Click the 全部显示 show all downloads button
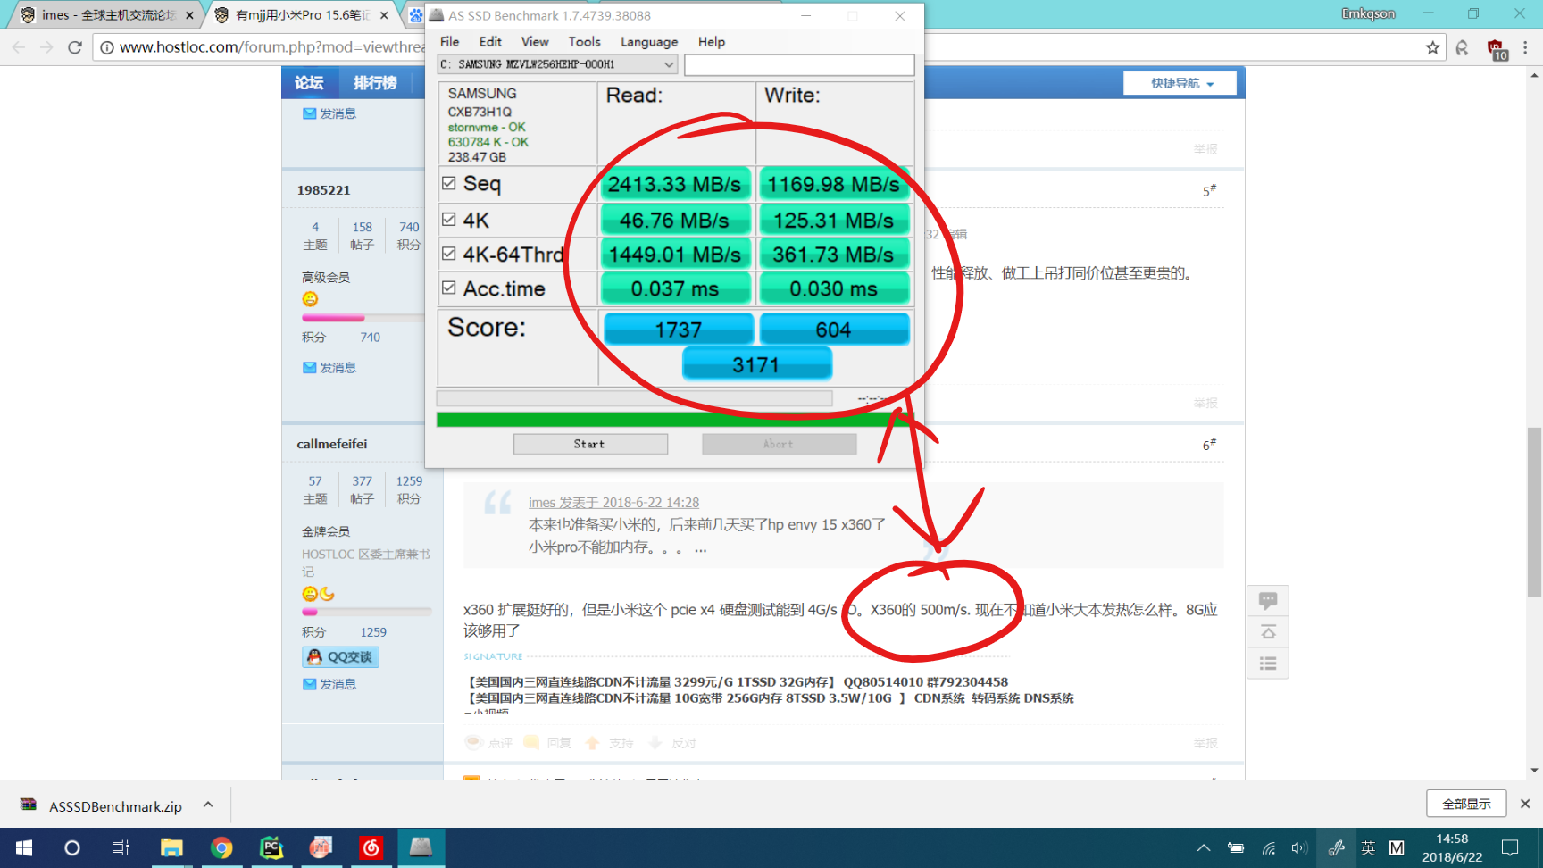 (1466, 804)
